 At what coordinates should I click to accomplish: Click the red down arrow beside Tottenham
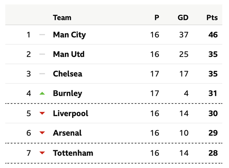tap(42, 153)
